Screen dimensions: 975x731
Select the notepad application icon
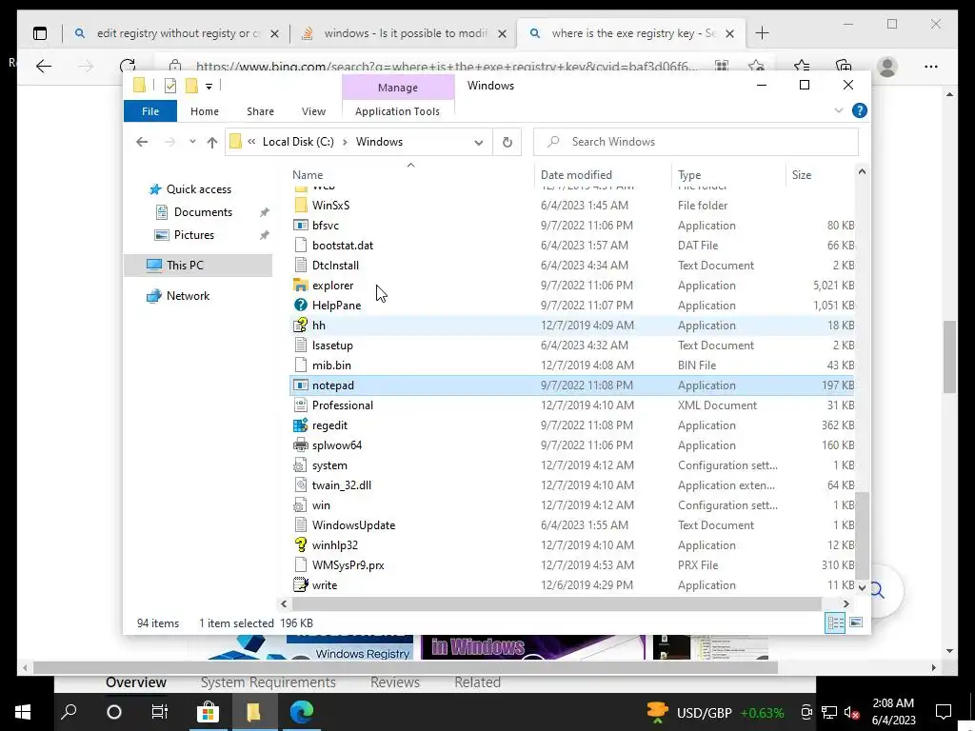point(300,385)
